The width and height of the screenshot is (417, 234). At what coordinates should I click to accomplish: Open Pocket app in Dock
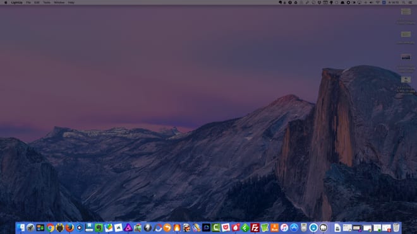(x=226, y=228)
